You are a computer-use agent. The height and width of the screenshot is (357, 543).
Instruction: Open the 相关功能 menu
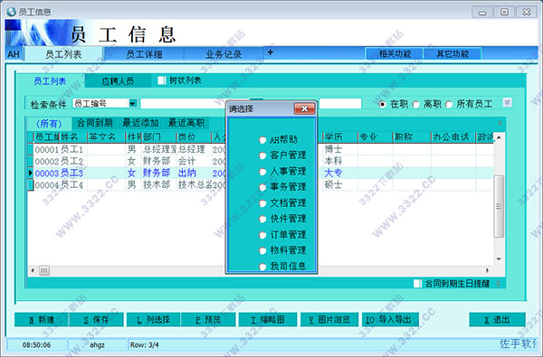click(395, 54)
